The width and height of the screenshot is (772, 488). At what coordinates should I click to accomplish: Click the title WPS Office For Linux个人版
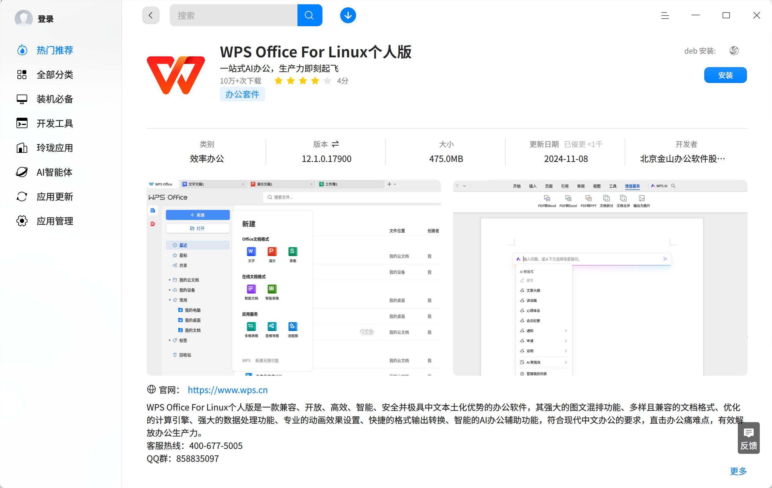pyautogui.click(x=315, y=52)
